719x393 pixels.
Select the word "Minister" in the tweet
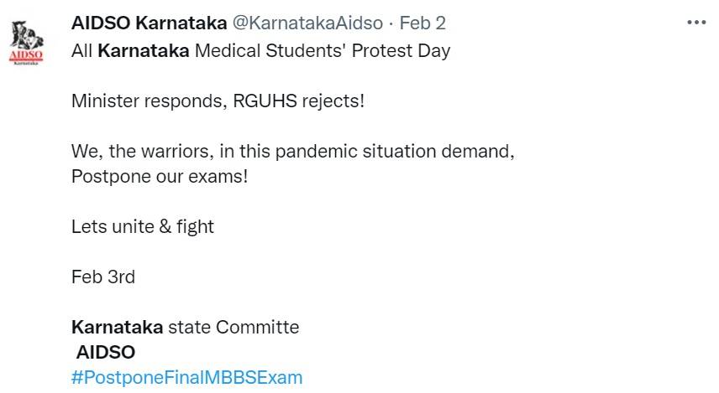[103, 101]
